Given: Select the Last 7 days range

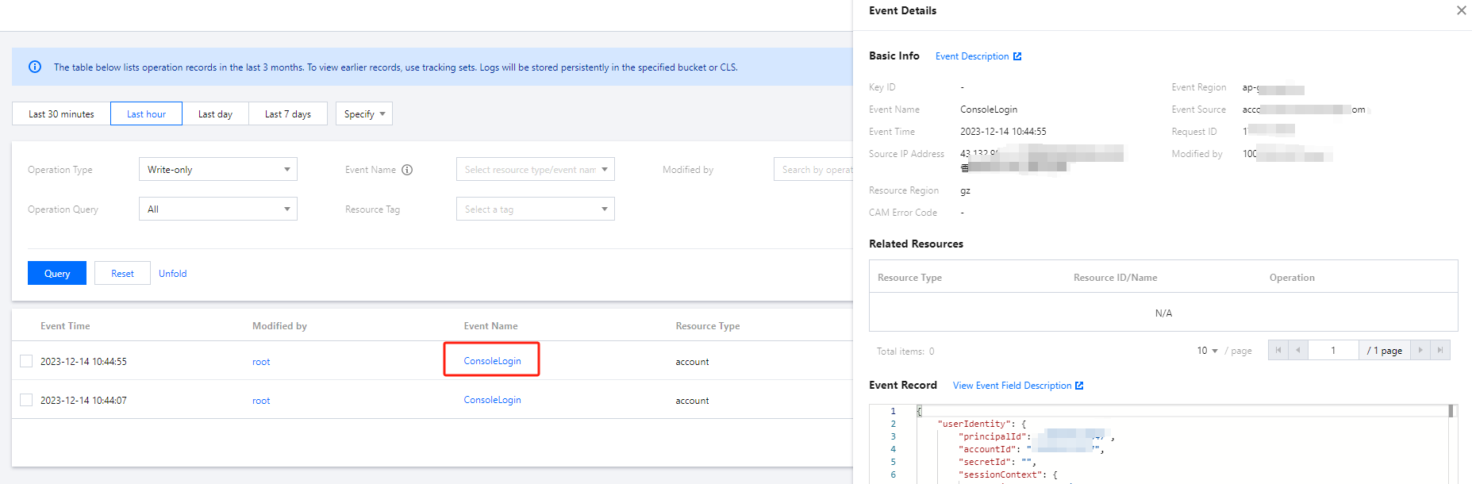Looking at the screenshot, I should [x=287, y=113].
